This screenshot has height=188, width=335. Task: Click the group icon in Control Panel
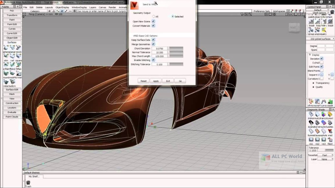point(311,30)
